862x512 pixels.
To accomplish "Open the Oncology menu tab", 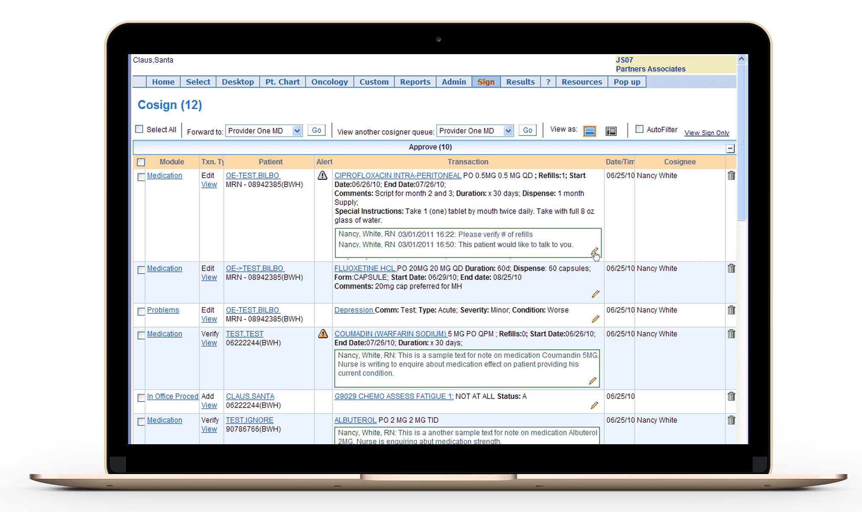I will click(x=329, y=82).
